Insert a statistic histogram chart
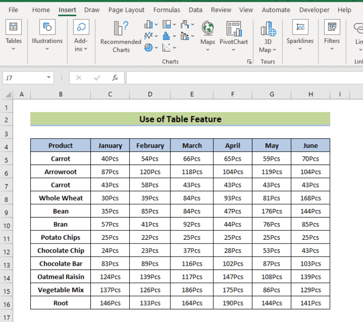 pos(167,36)
